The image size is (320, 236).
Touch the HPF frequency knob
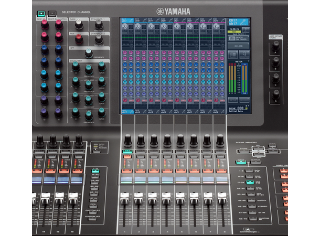[x=89, y=52]
